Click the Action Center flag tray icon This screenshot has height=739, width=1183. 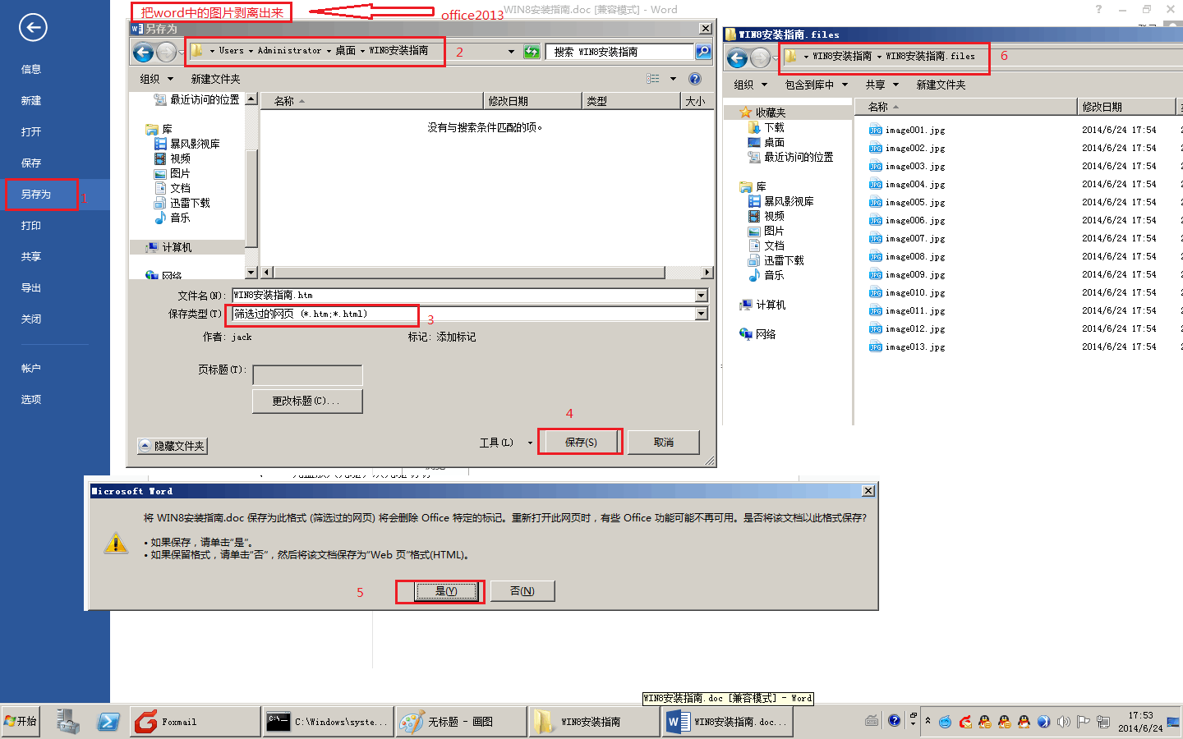[1083, 722]
